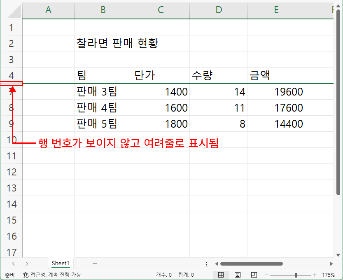Screen dimensions: 343x280
Task: Click the Select All corner triangle
Action: pyautogui.click(x=14, y=11)
